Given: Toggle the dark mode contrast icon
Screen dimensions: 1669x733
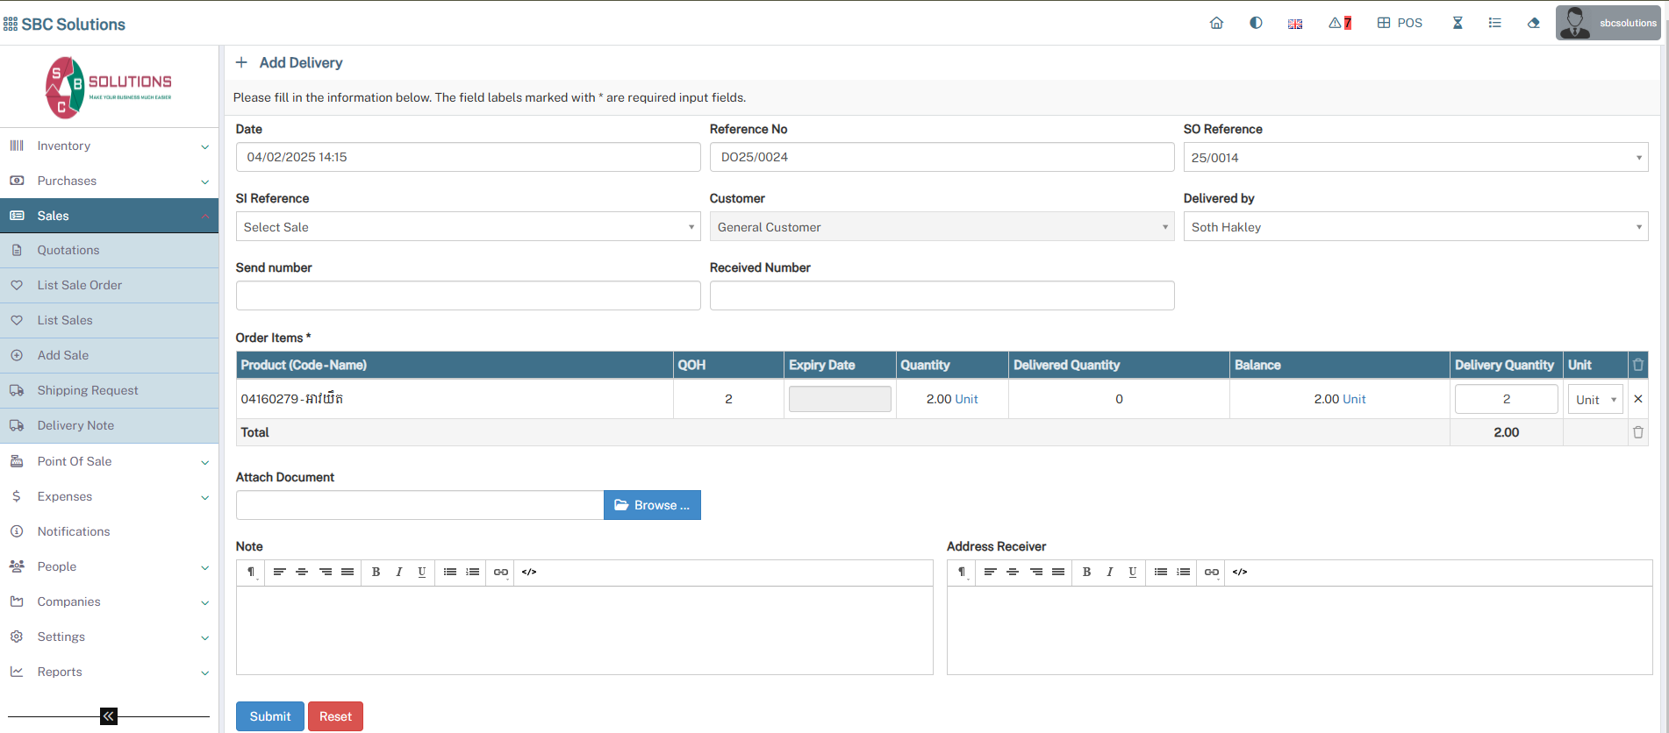Looking at the screenshot, I should (1256, 23).
